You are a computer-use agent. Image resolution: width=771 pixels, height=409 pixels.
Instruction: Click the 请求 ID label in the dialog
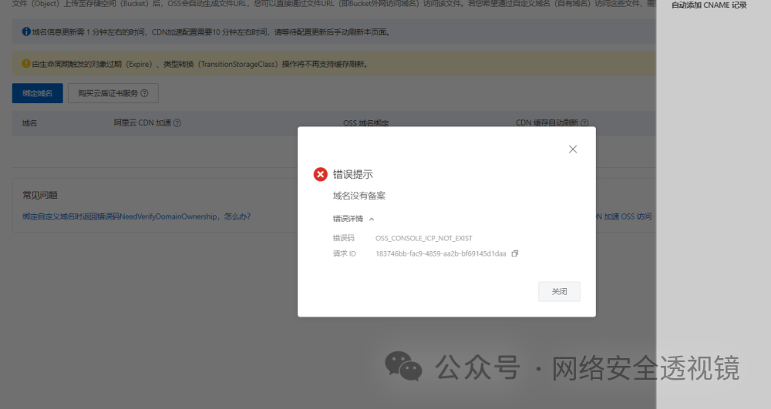[344, 253]
